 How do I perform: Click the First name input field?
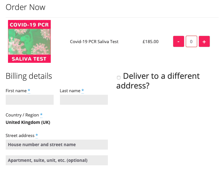point(30,100)
